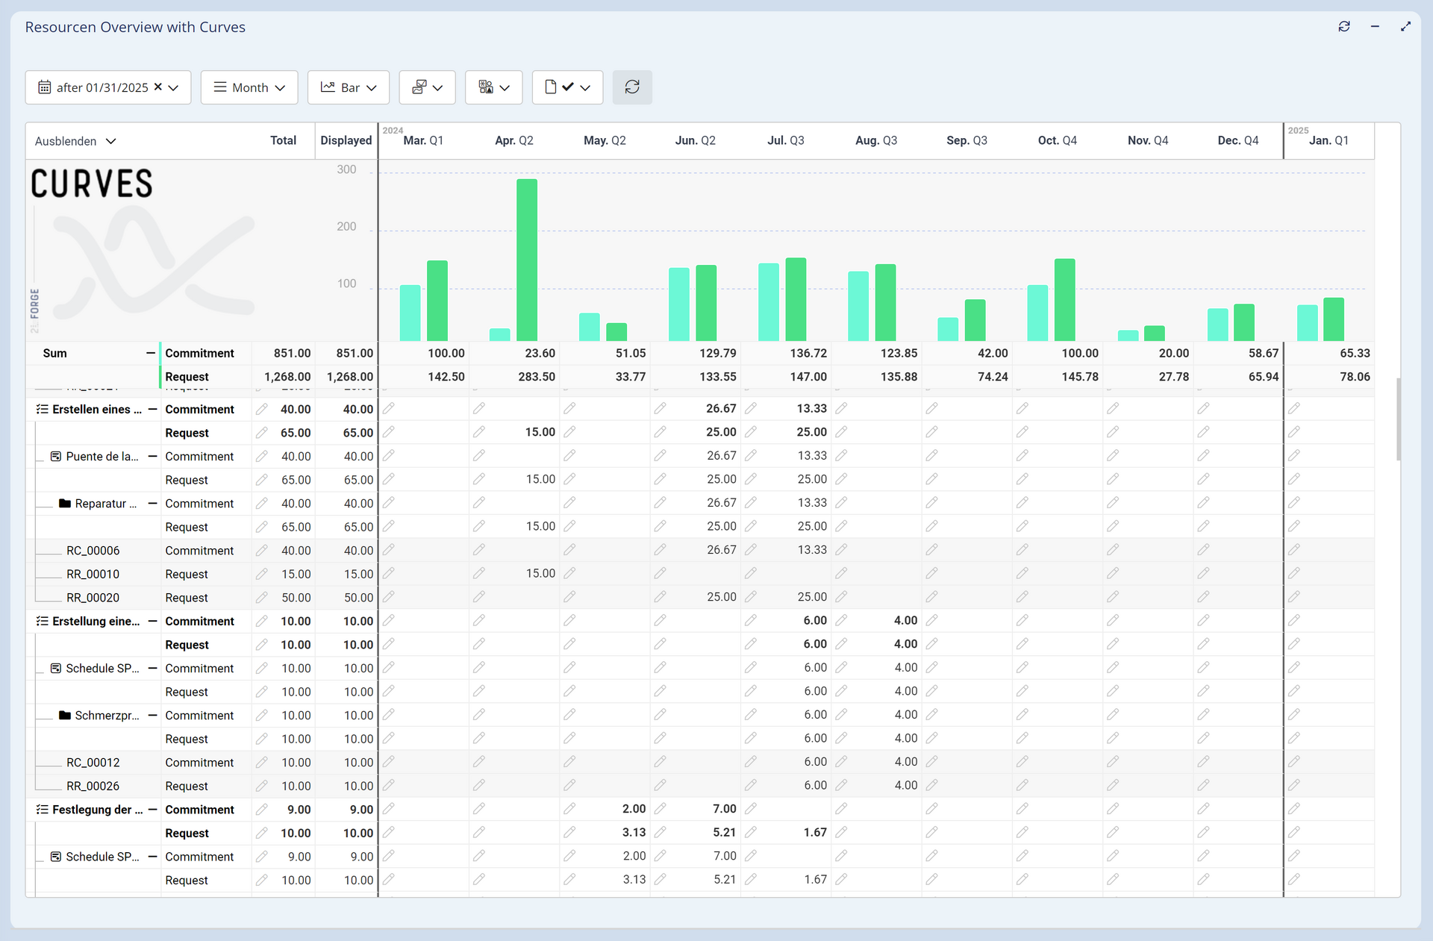This screenshot has width=1433, height=941.
Task: Open the chart layers icon dropdown
Action: [427, 87]
